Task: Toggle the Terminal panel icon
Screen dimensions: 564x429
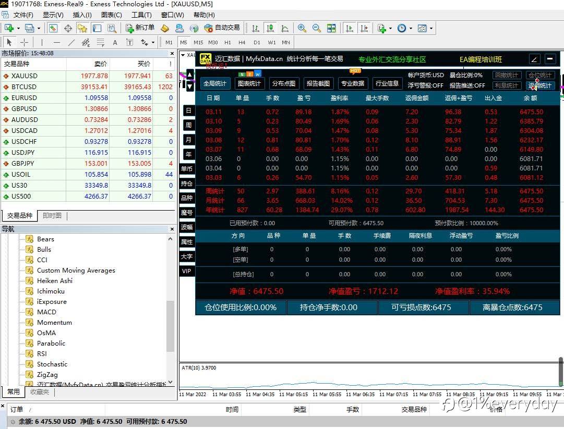Action: pyautogui.click(x=97, y=28)
